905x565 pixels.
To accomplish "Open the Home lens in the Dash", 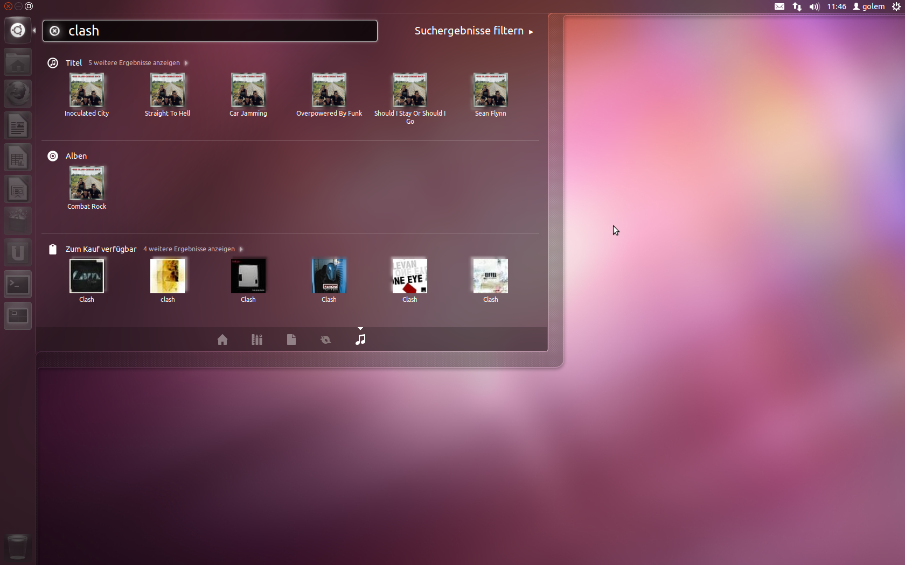I will [222, 339].
